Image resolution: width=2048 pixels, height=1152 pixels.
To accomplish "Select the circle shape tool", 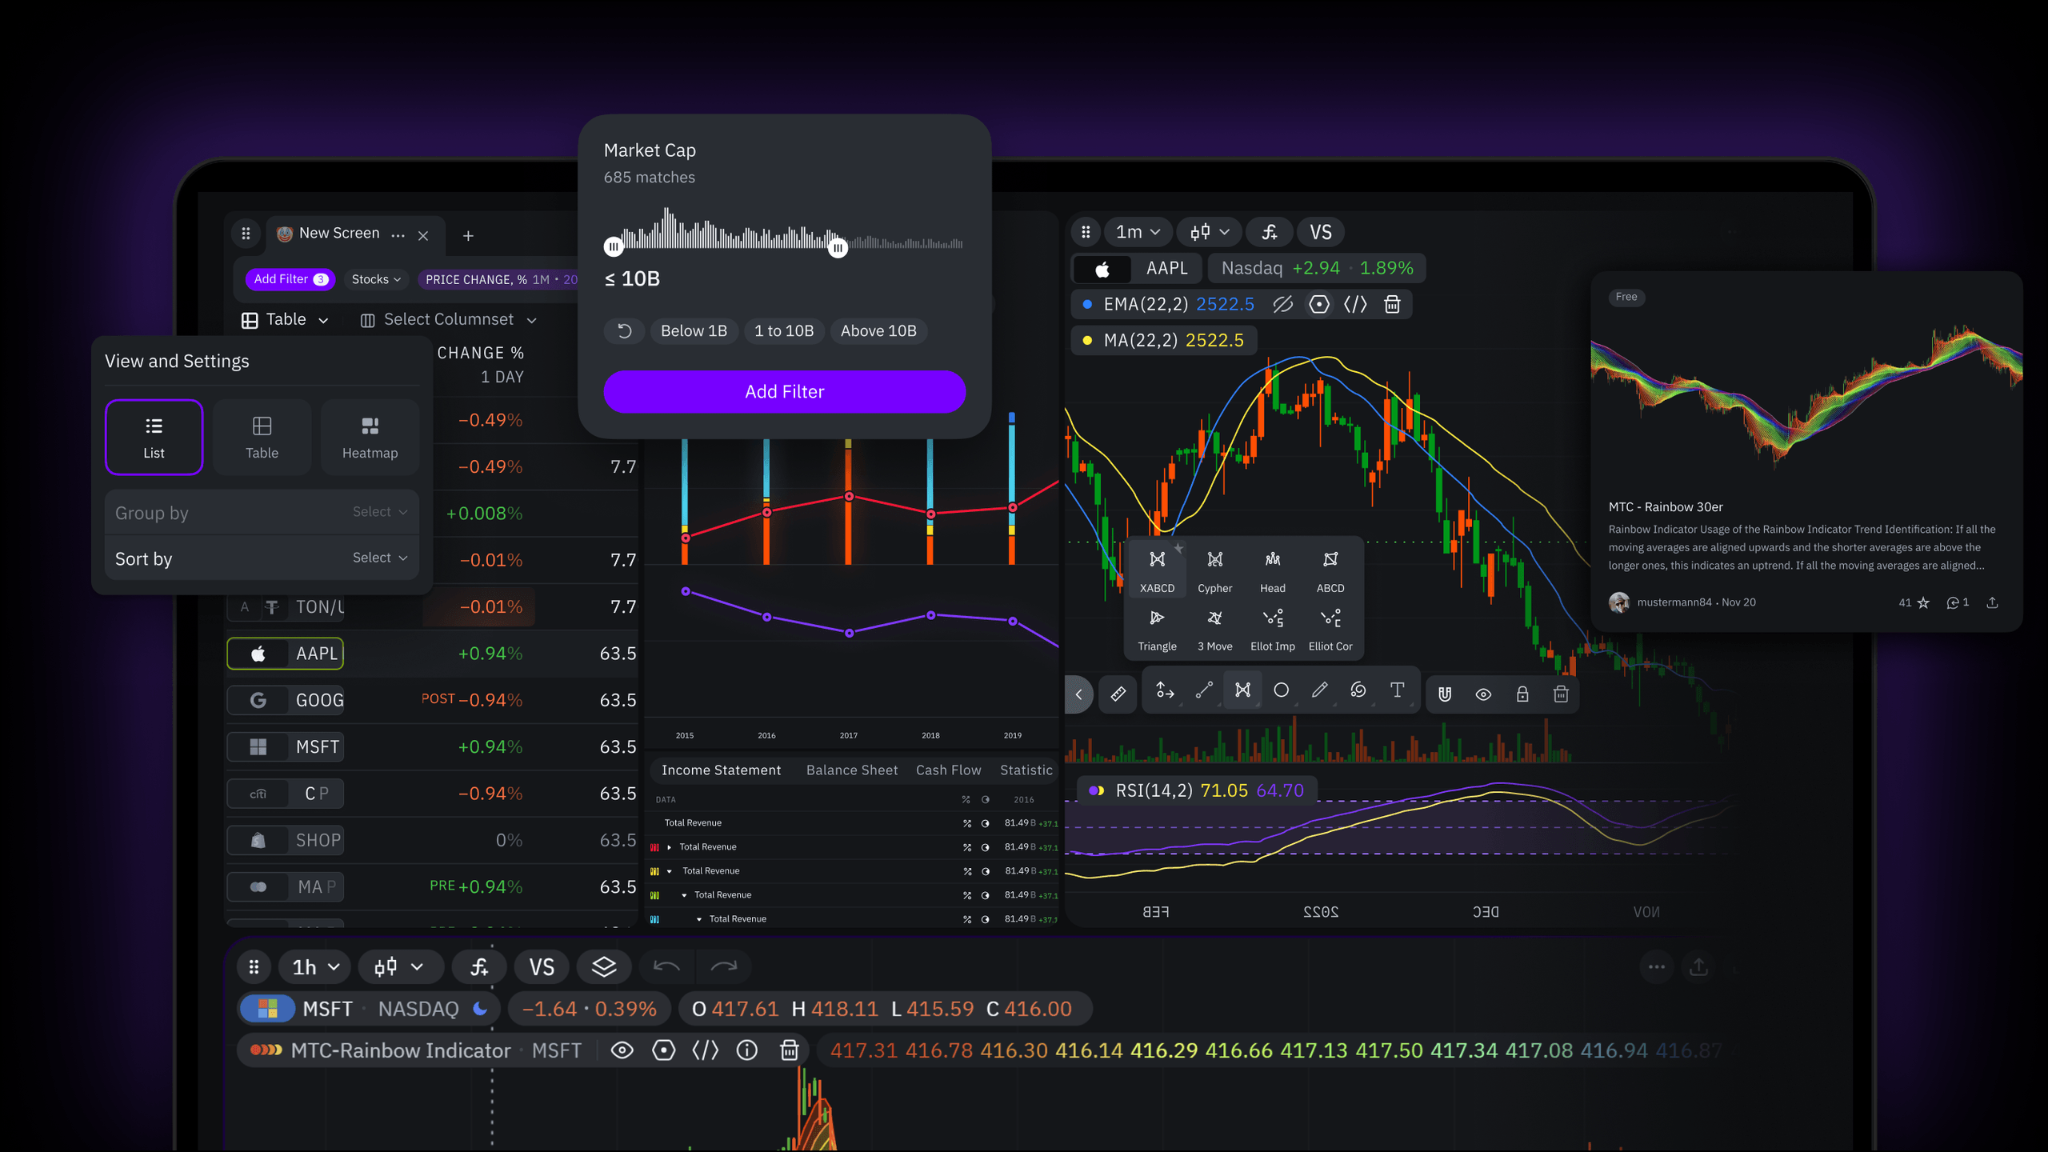I will pos(1281,690).
